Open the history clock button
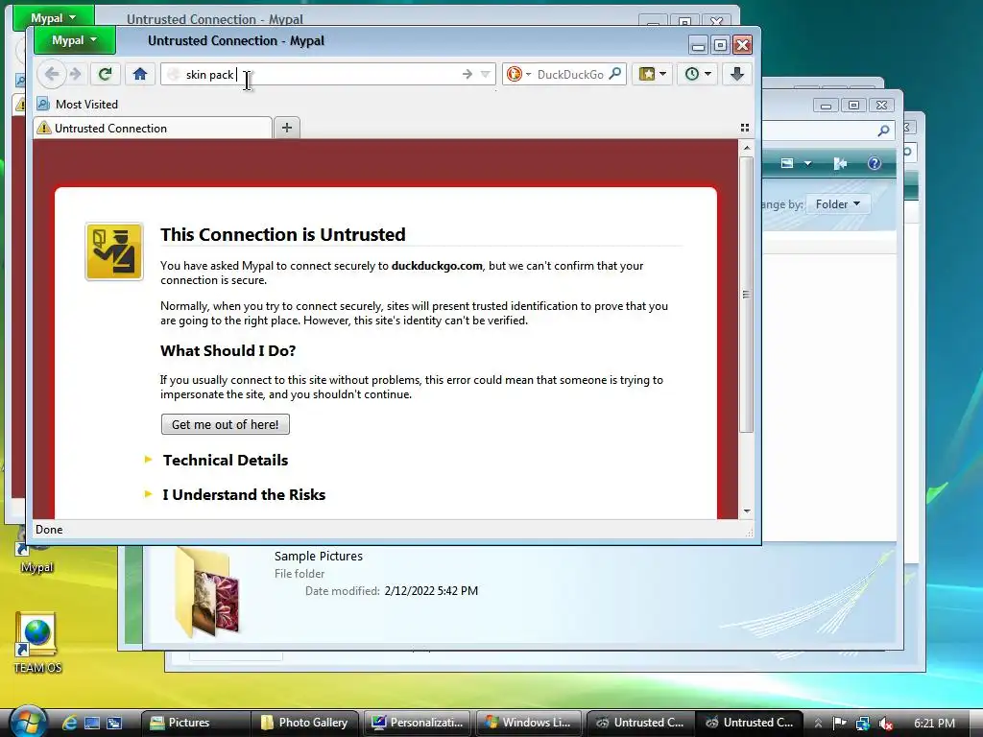983x737 pixels. tap(698, 75)
